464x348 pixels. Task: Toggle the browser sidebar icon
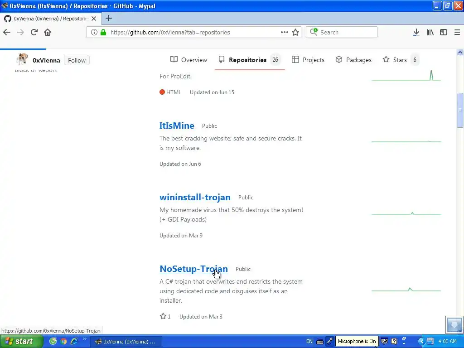(444, 32)
